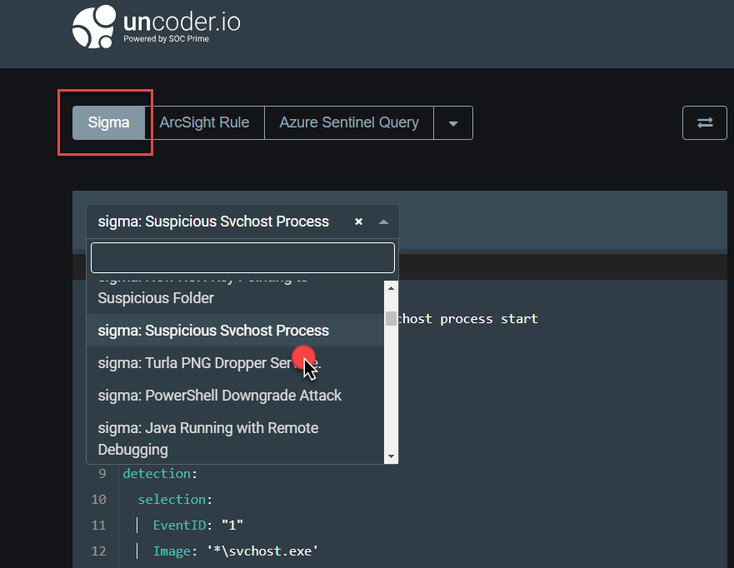
Task: Click line number 10 in the gutter
Action: (x=99, y=499)
